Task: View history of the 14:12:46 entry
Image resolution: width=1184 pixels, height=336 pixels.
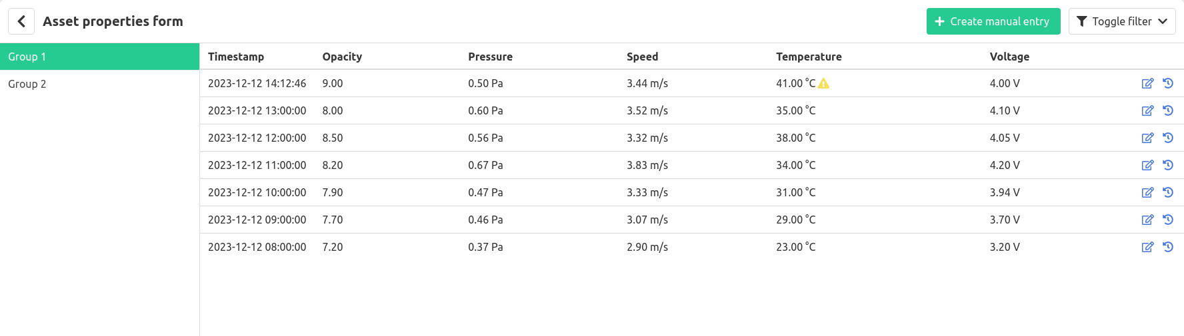Action: pos(1168,83)
